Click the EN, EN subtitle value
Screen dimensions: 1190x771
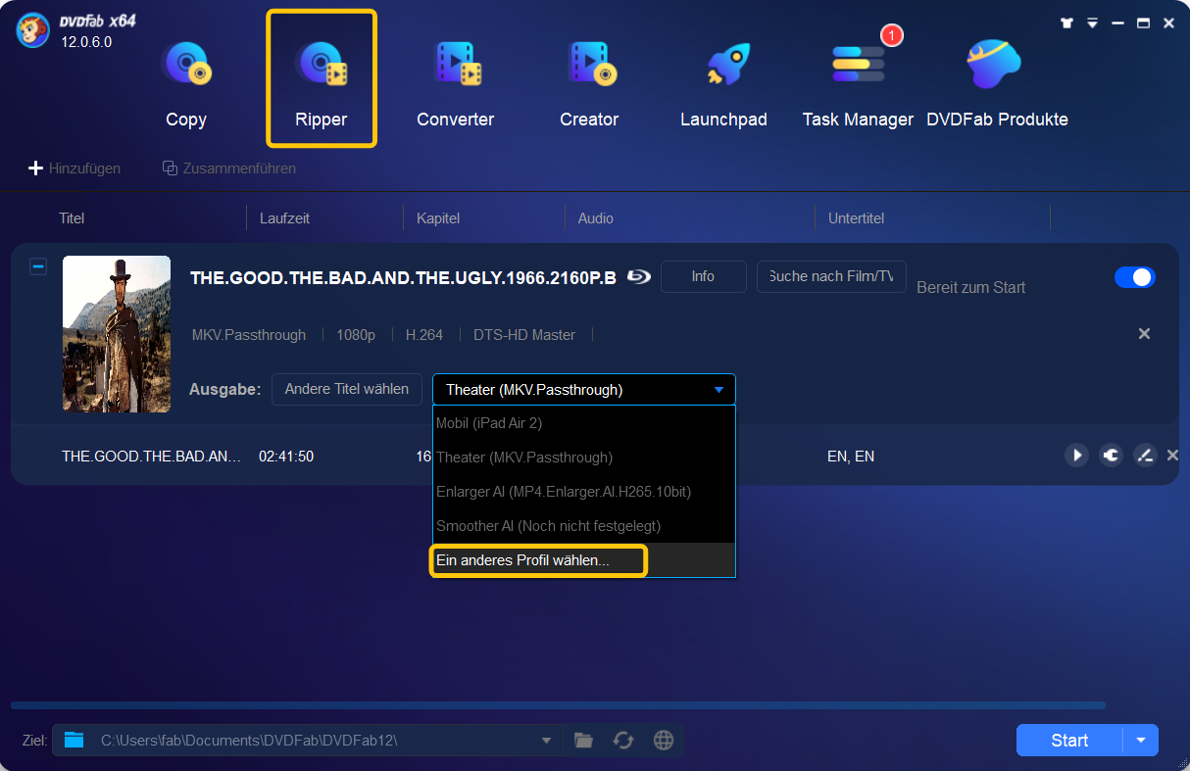click(x=851, y=457)
